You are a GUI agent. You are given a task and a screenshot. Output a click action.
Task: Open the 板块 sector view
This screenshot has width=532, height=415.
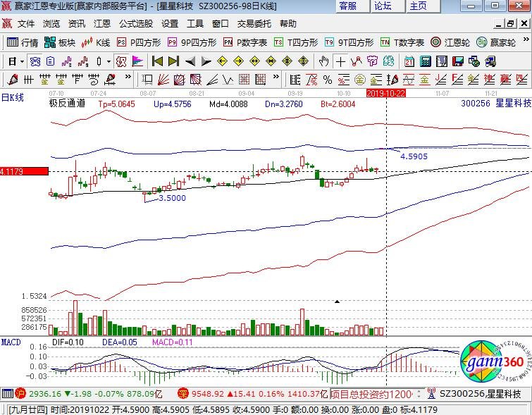pos(60,42)
